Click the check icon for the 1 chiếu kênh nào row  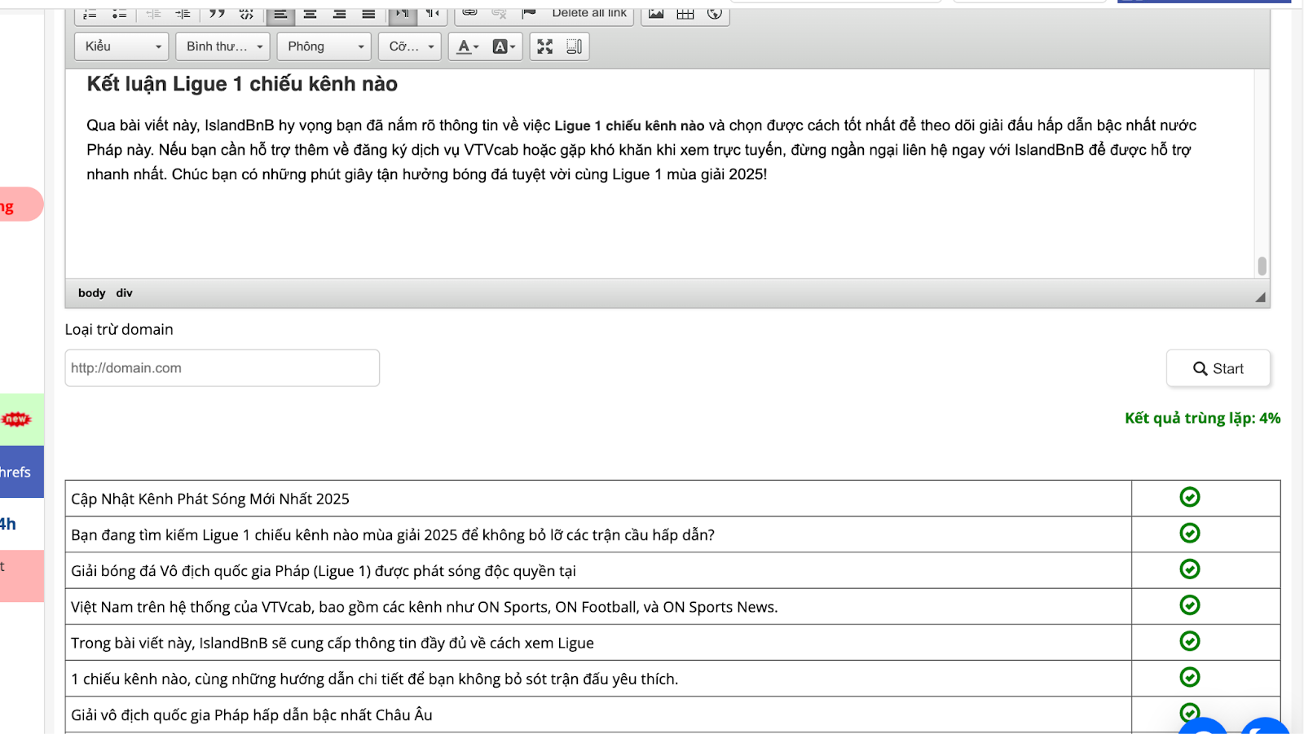click(x=1190, y=677)
